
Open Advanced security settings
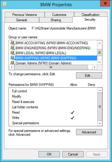[x=89, y=132]
